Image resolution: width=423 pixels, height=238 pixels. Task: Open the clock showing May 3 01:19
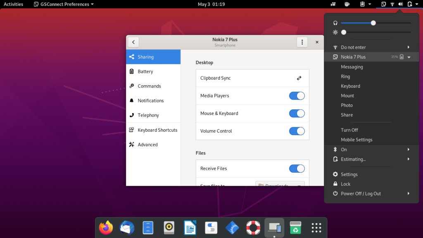[211, 4]
